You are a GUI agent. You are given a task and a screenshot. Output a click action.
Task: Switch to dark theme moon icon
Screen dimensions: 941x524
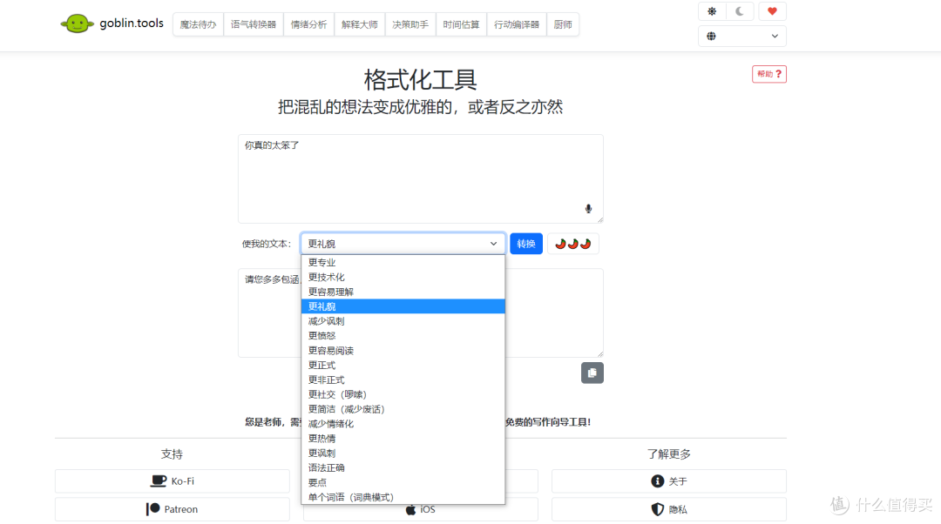[740, 11]
